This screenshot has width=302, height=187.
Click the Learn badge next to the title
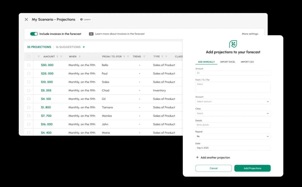(85, 19)
